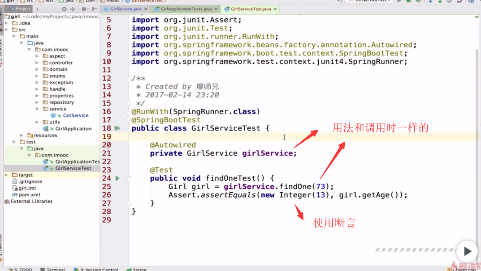Viewport: 481px width, 271px height.
Task: Run findOneTest from the gutter arrow
Action: (117, 178)
